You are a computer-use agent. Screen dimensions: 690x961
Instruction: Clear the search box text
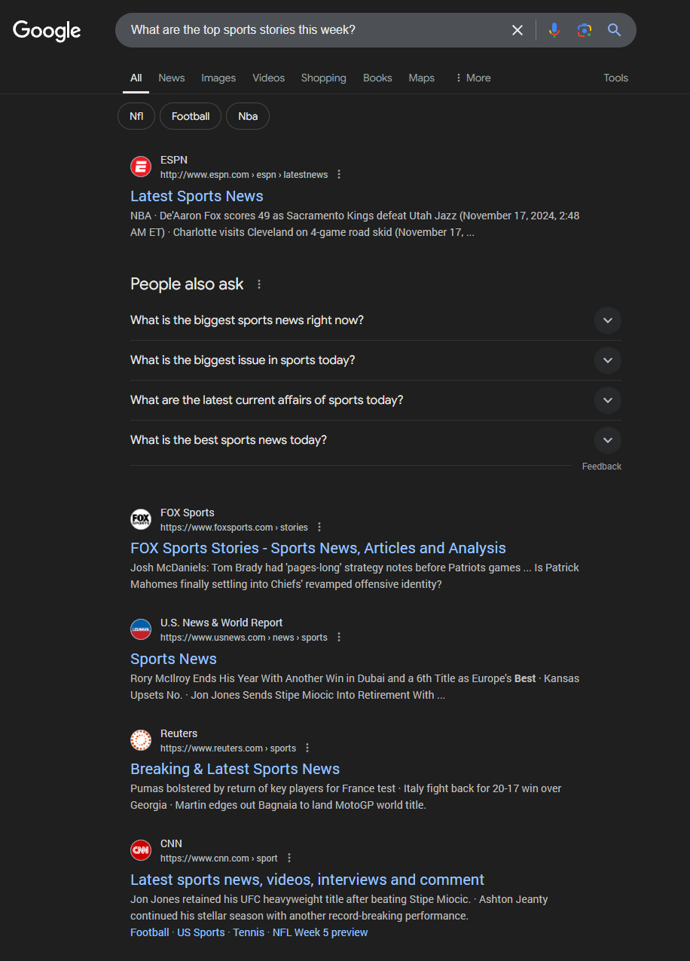(517, 30)
